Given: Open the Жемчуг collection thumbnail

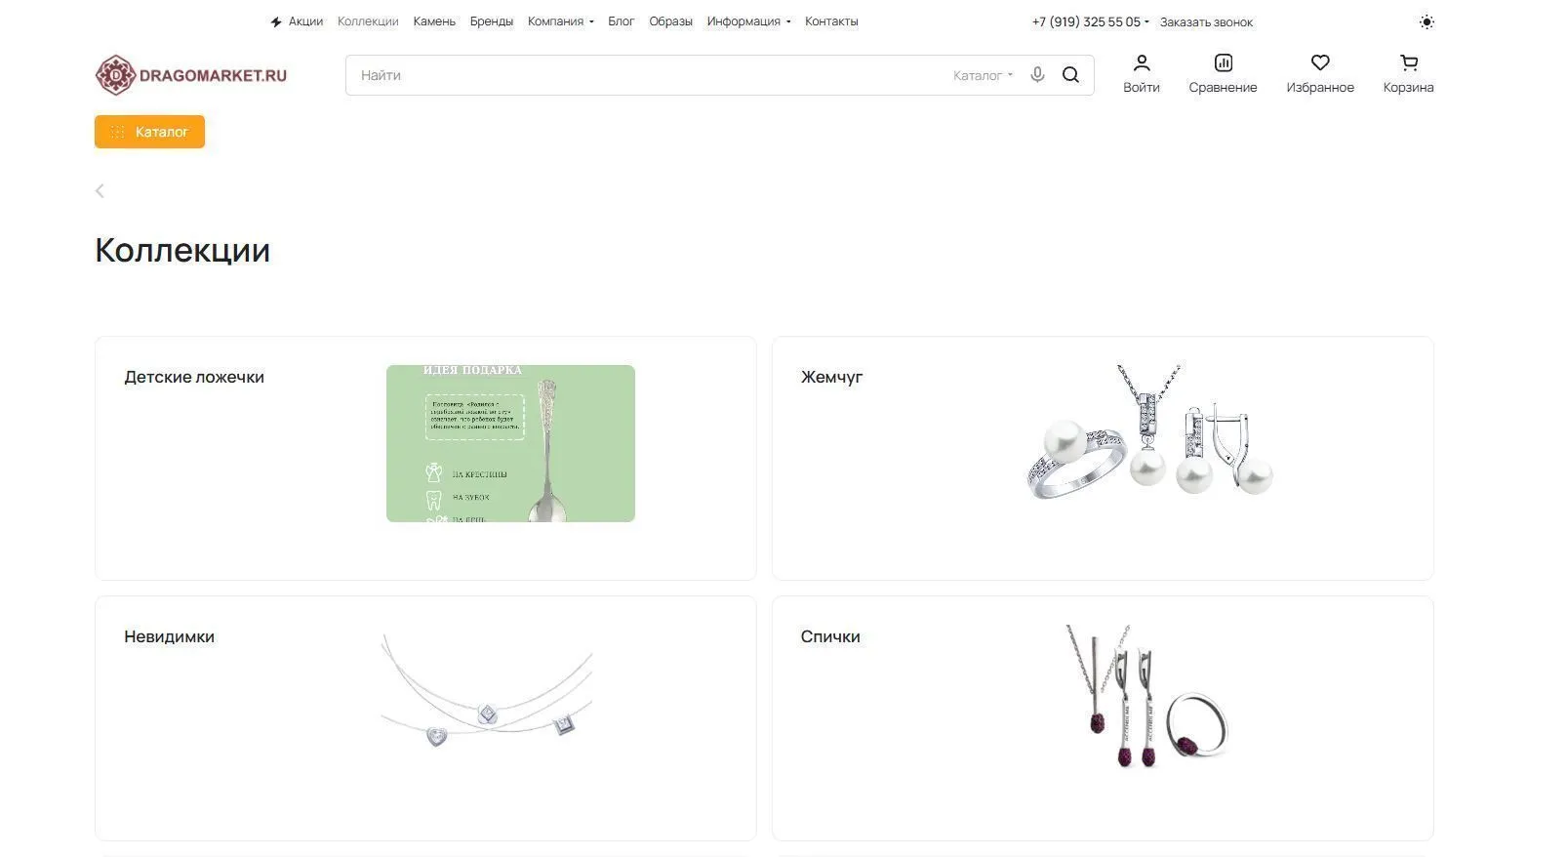Looking at the screenshot, I should 1148,431.
